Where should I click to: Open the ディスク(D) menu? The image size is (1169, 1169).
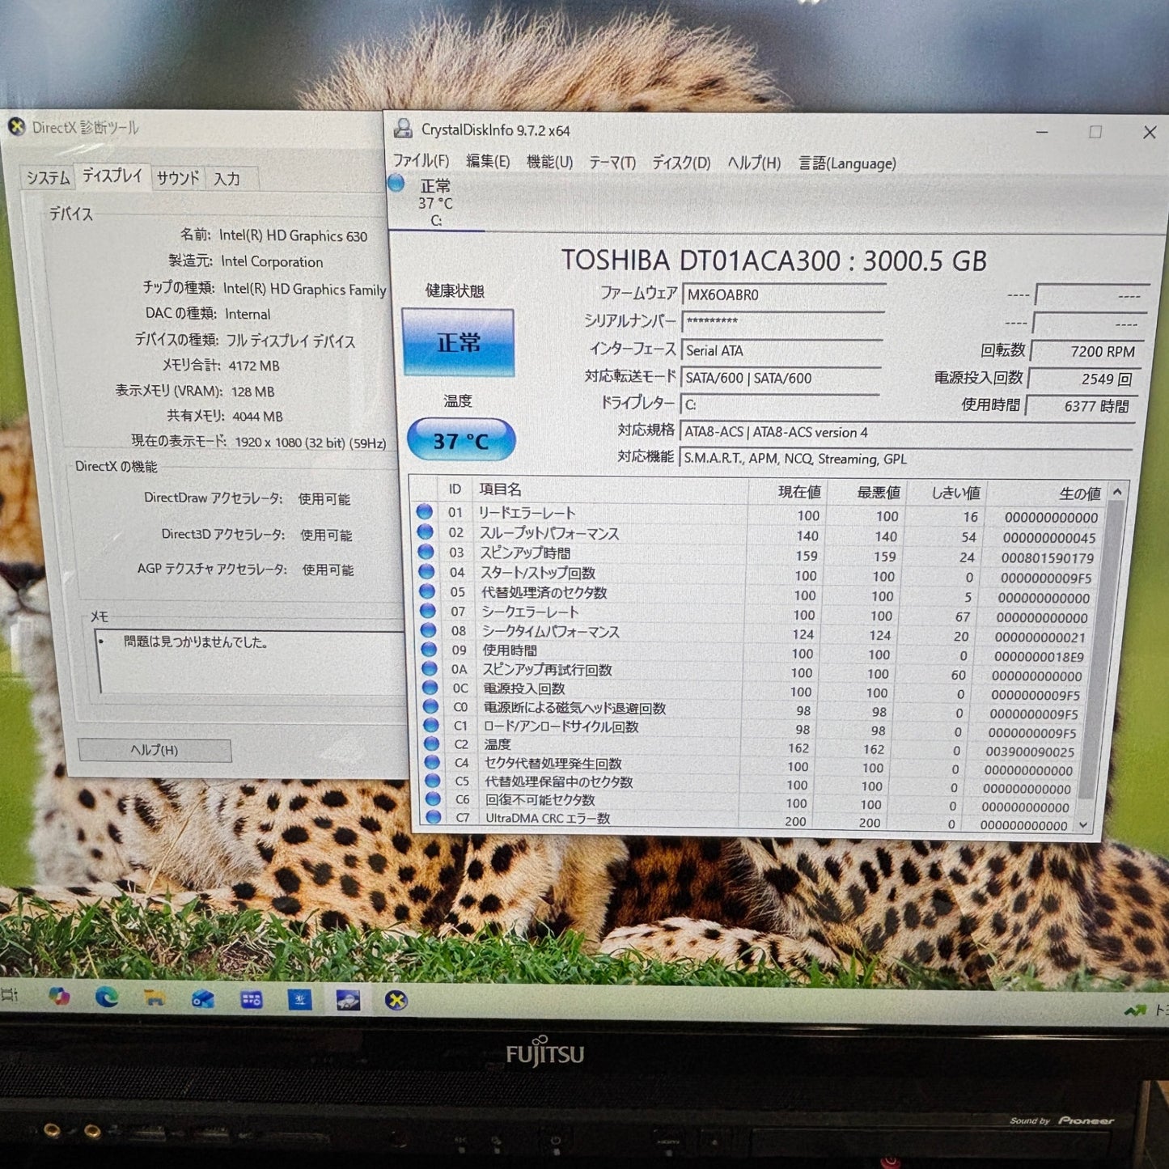tap(681, 163)
